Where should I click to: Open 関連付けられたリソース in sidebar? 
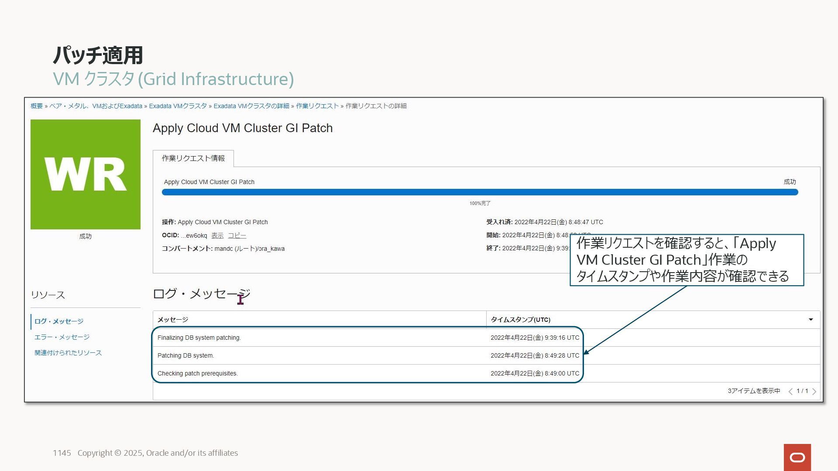pyautogui.click(x=68, y=353)
